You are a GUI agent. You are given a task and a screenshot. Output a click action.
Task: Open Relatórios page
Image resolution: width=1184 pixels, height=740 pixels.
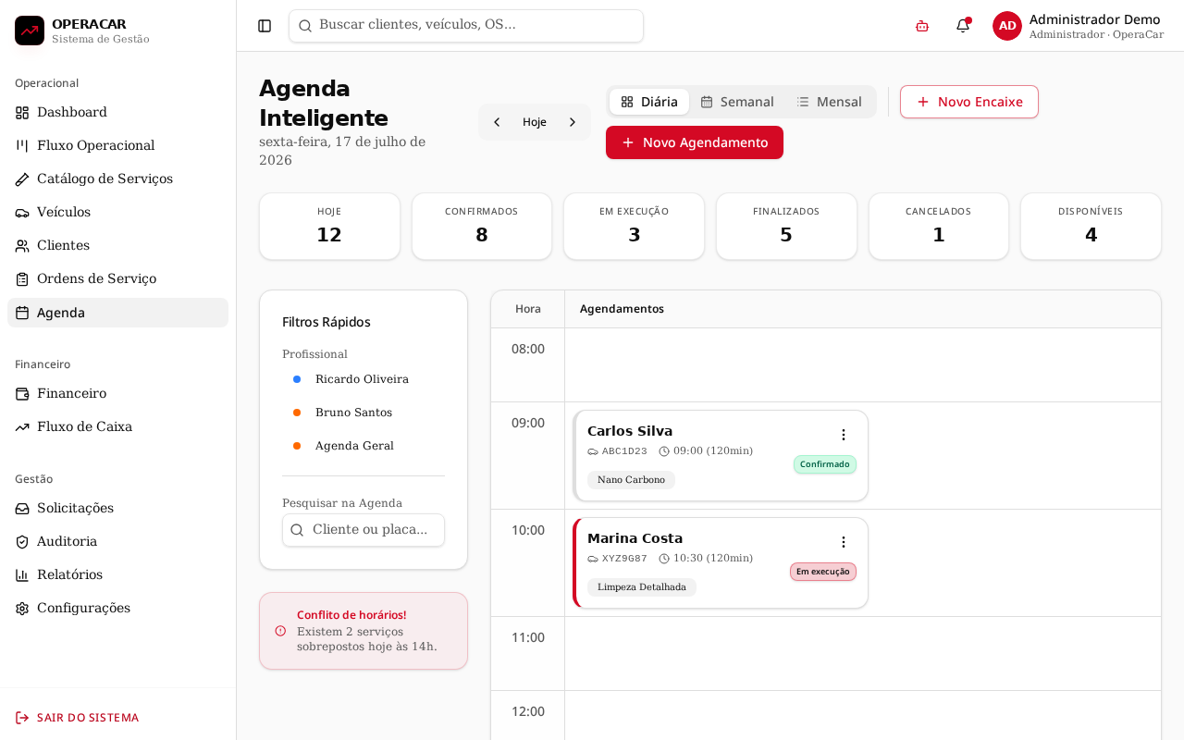tap(117, 575)
